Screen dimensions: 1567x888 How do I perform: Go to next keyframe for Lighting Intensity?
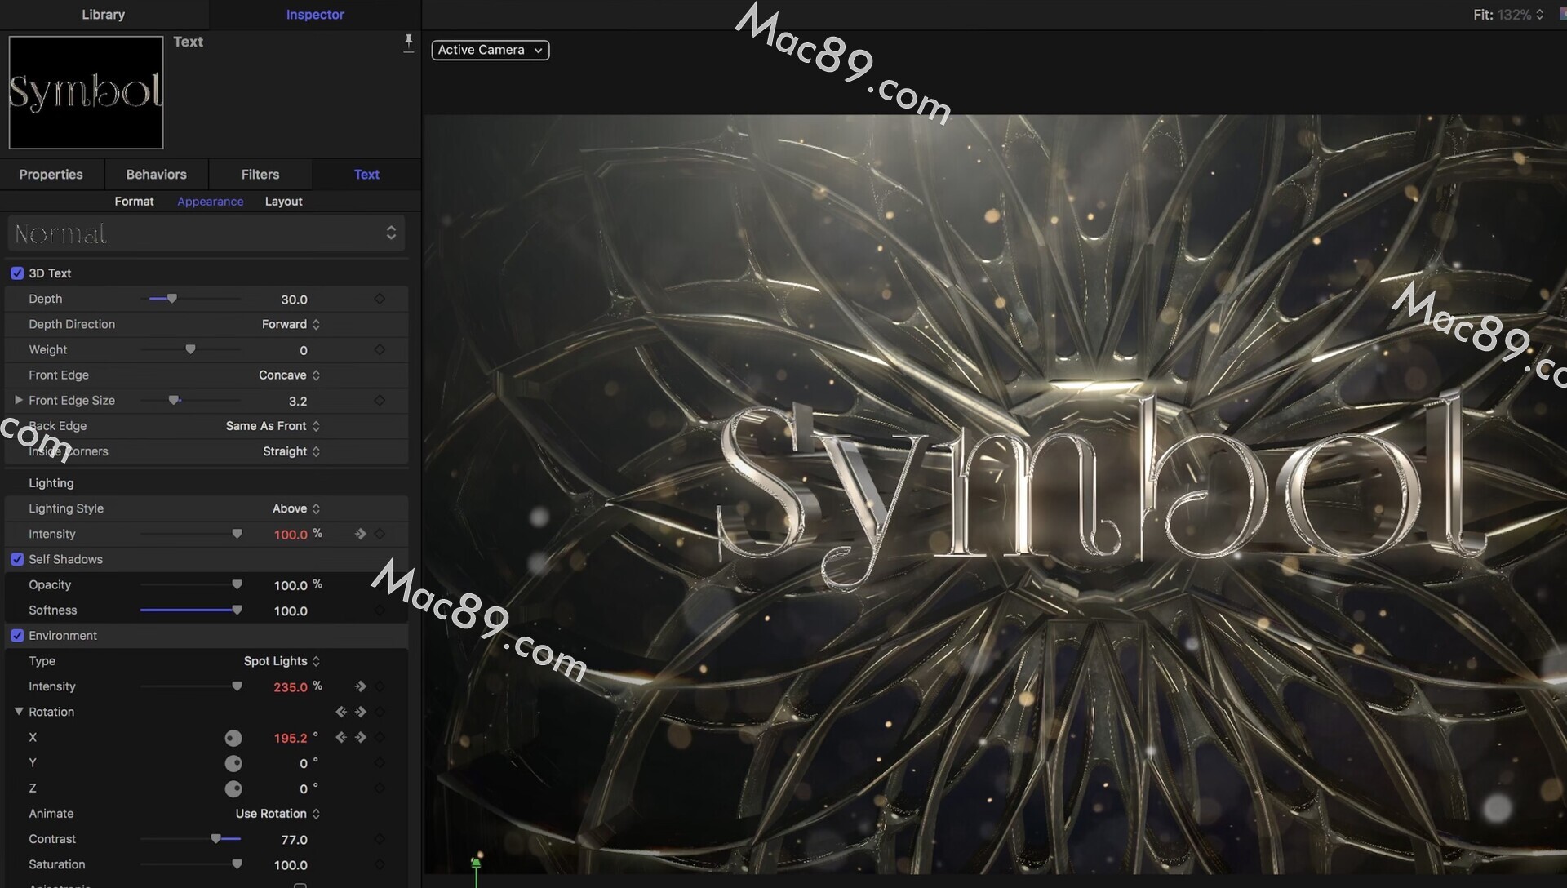point(360,534)
